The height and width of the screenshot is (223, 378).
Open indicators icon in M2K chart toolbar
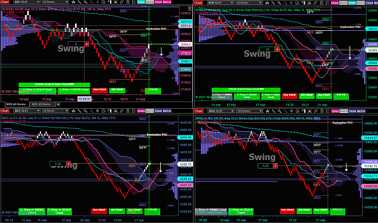[122, 2]
